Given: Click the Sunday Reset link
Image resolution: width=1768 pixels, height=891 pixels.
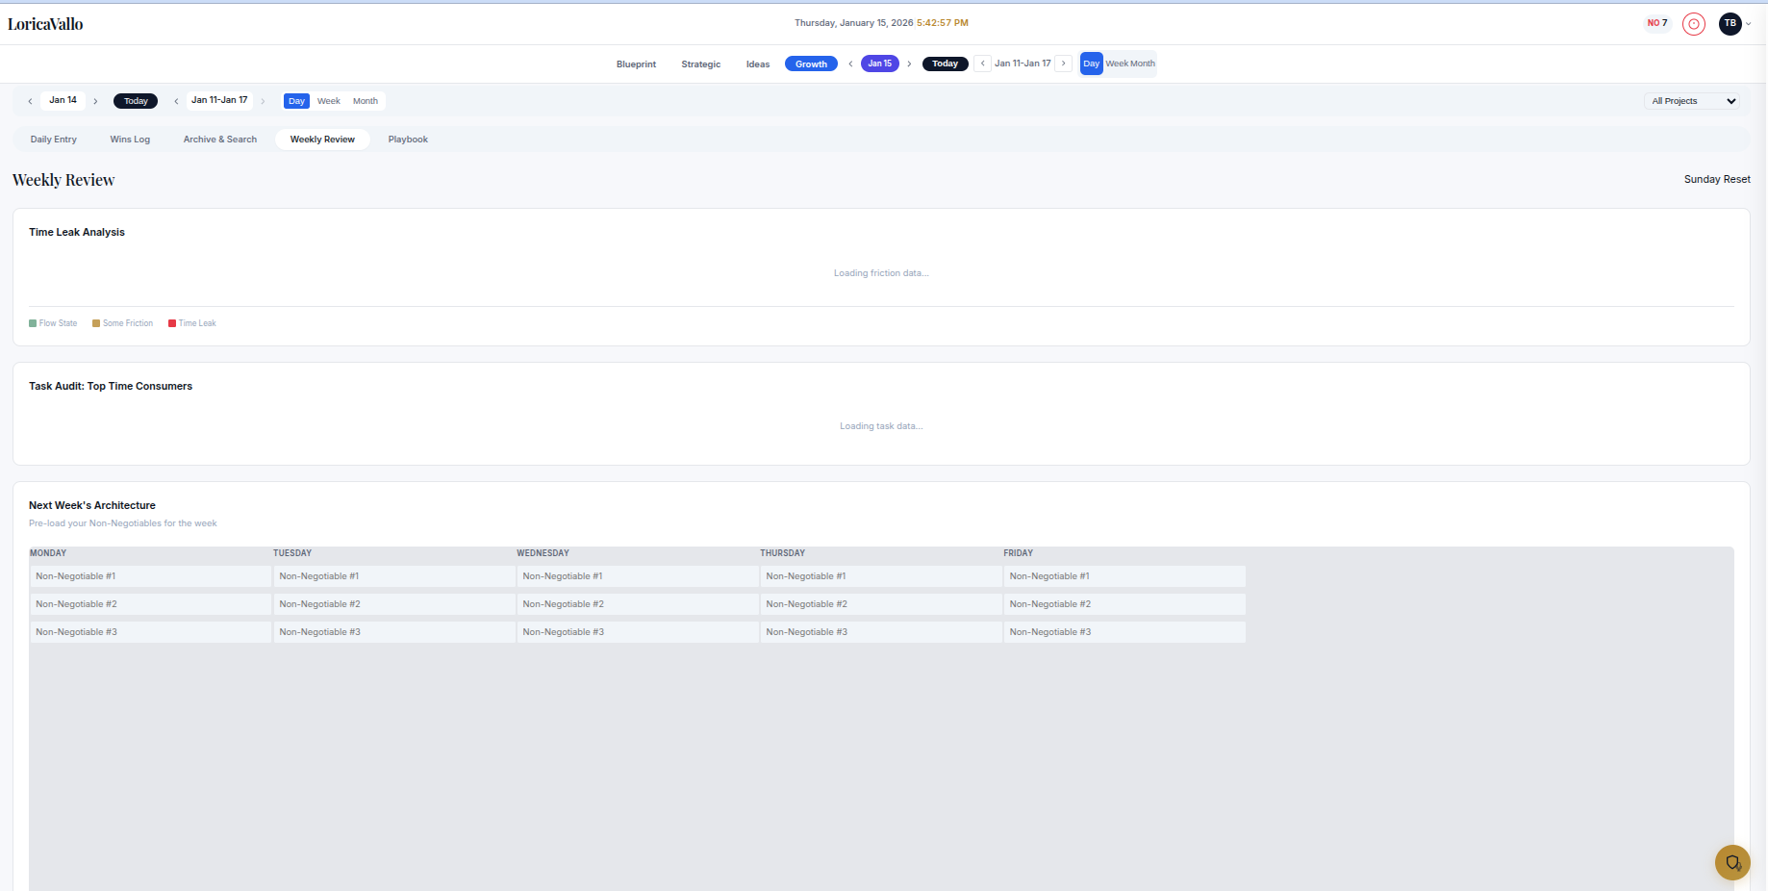Looking at the screenshot, I should pos(1717,179).
